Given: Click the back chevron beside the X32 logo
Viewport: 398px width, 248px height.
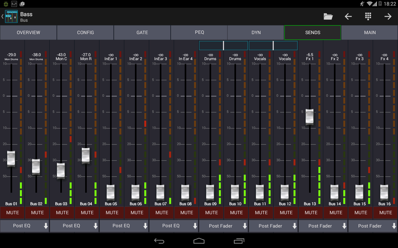Looking at the screenshot, I should pos(2,16).
